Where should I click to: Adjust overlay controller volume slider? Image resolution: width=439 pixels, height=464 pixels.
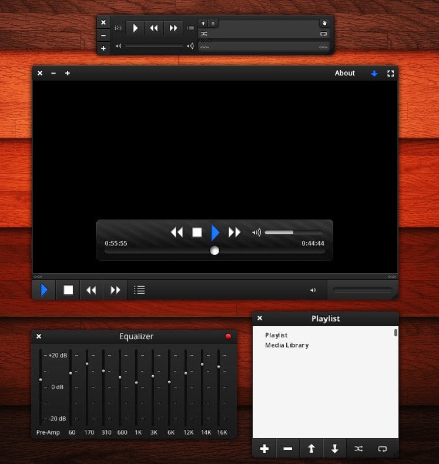click(294, 233)
